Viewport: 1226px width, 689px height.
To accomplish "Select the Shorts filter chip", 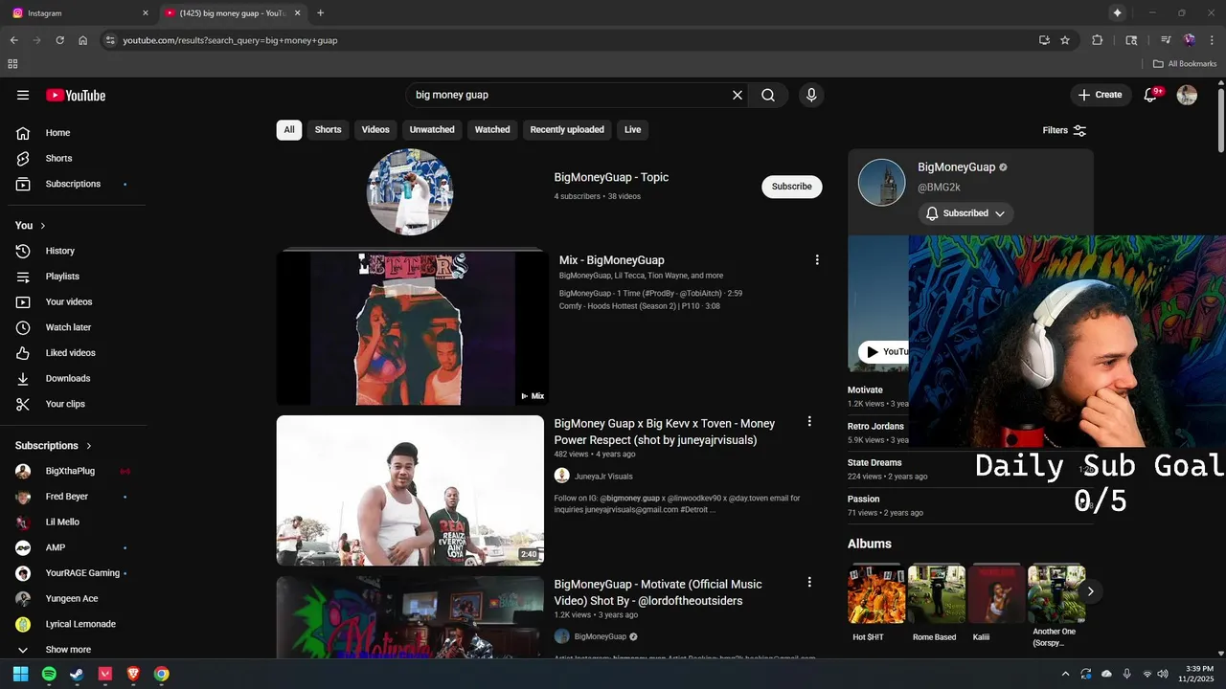I will 328,129.
